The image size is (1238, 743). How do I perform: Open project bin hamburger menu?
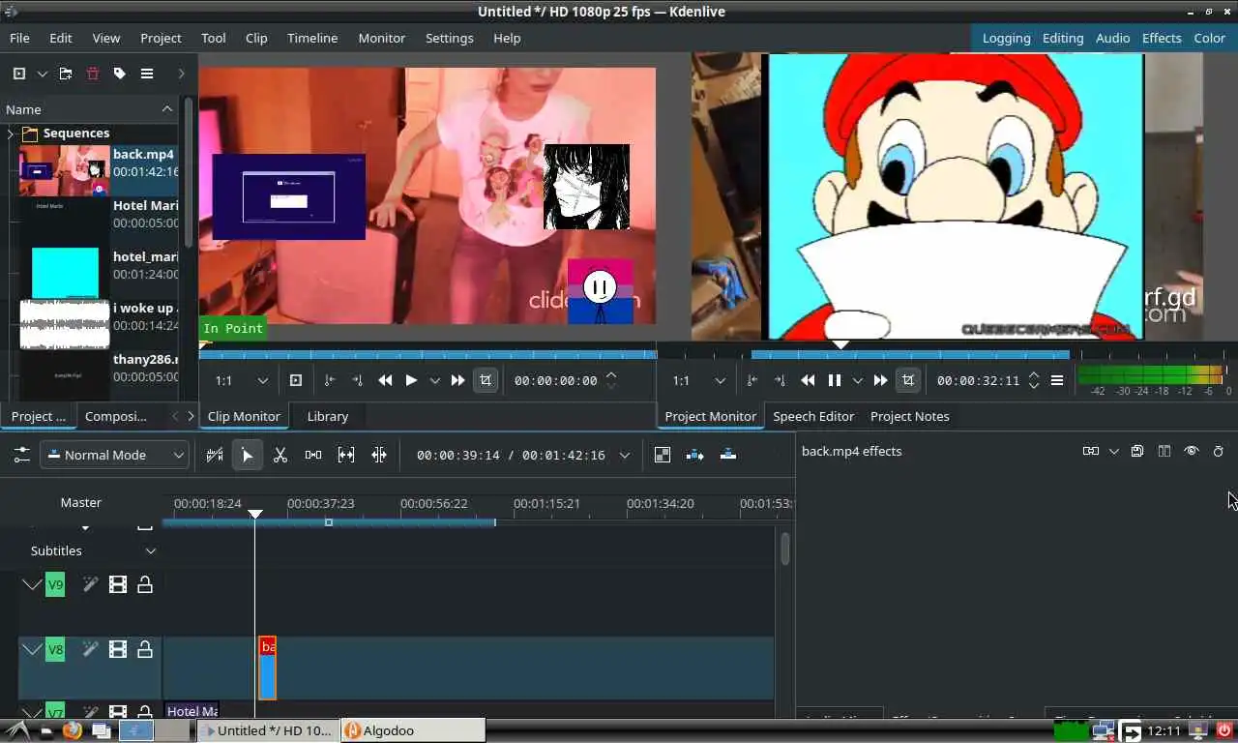point(147,74)
